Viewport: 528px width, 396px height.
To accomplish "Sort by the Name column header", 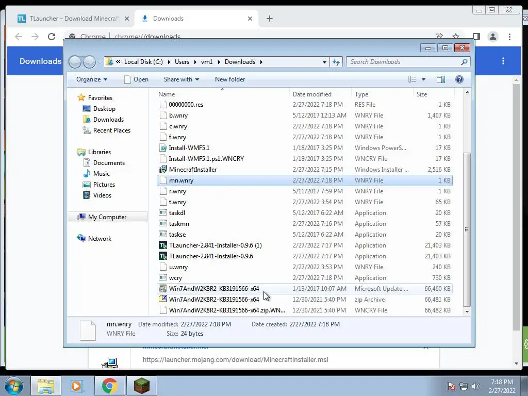I will click(222, 94).
